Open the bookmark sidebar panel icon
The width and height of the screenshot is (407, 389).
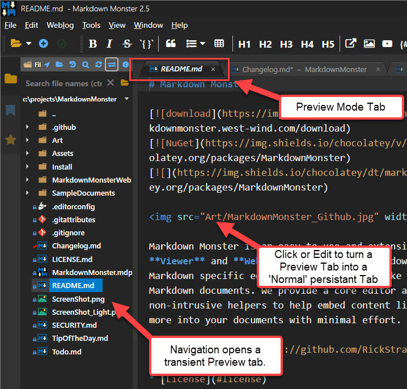10,110
